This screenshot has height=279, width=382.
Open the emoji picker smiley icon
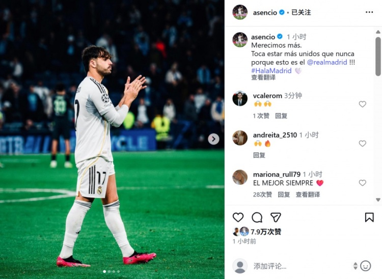point(365,266)
